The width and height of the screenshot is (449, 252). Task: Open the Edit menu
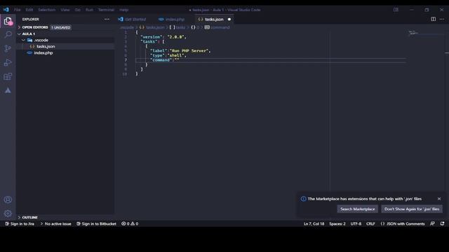29,10
